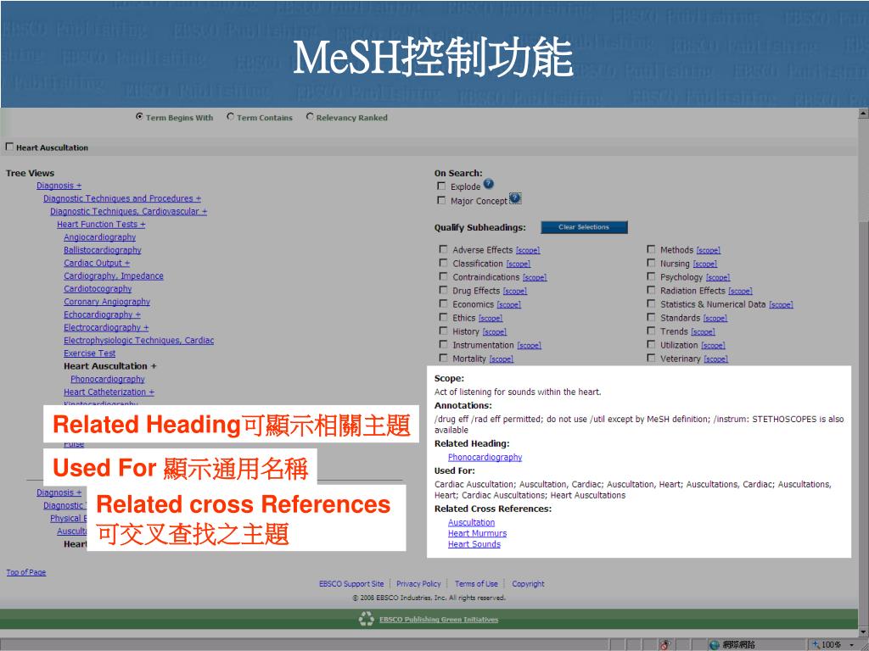
Task: Expand Echocardiography + tree node
Action: coord(102,314)
